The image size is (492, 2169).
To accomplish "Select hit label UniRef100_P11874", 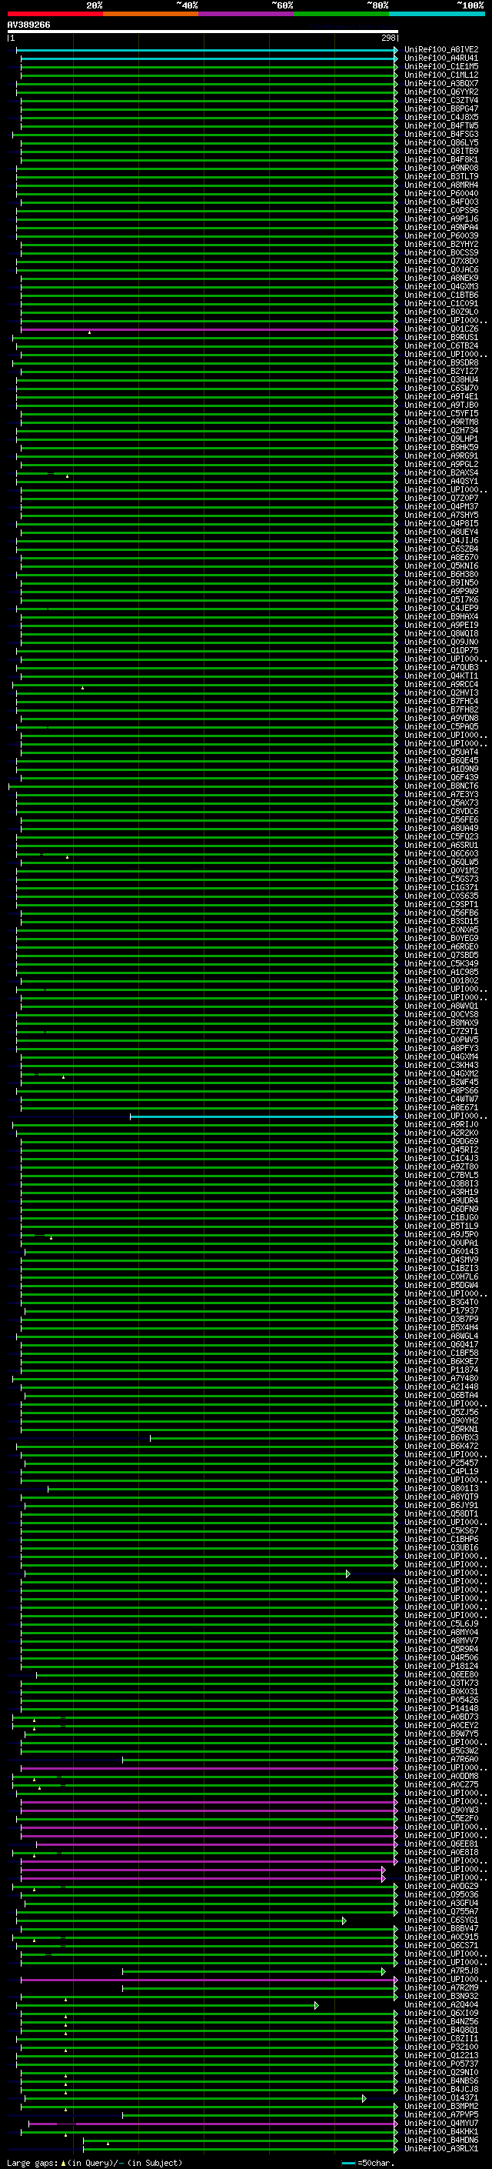I will click(441, 1369).
